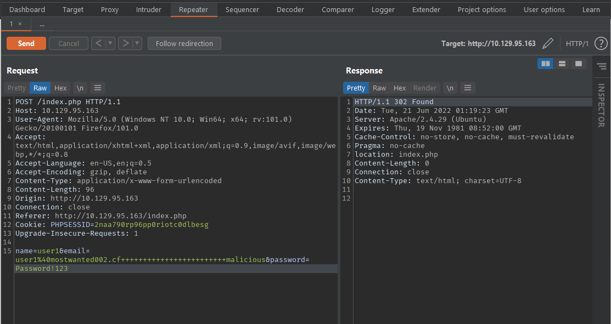This screenshot has width=611, height=324.
Task: Send the request with Send button
Action: pos(26,43)
